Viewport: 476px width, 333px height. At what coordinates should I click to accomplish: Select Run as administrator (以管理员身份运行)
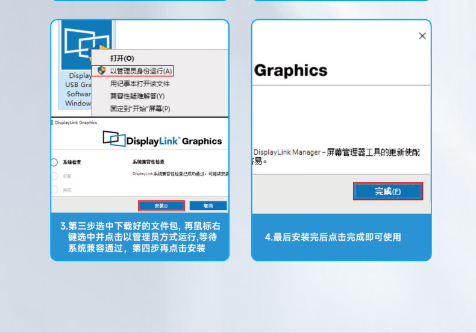(x=133, y=71)
